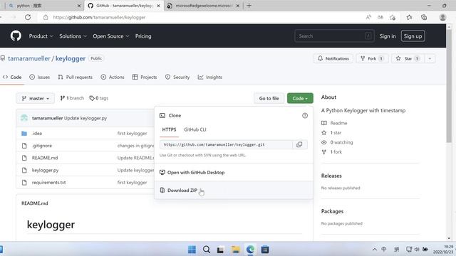Click the clone URL text field

click(x=226, y=144)
